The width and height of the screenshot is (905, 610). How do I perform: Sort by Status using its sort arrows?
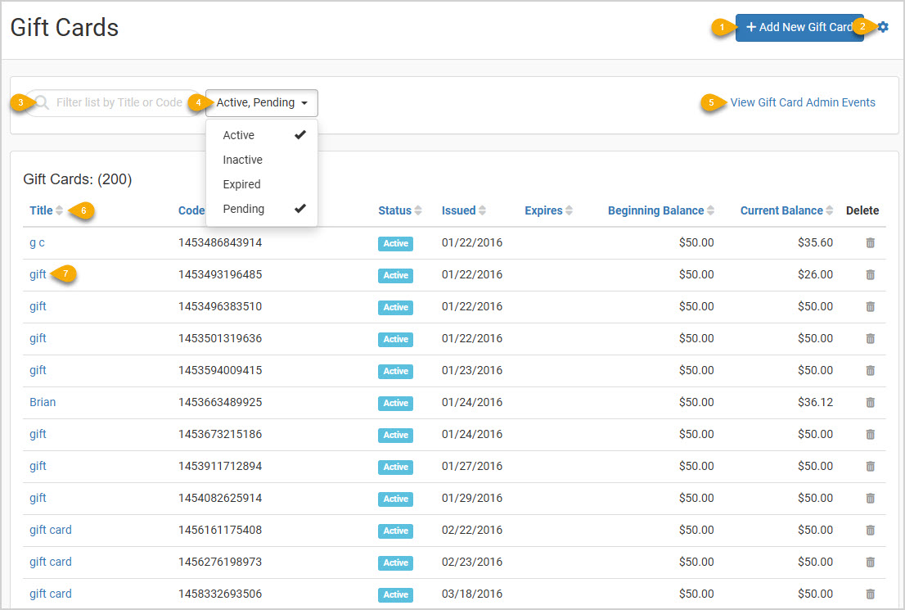coord(418,210)
